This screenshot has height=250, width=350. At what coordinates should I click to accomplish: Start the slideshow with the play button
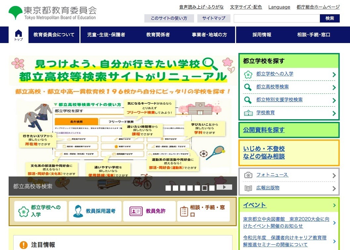224,187
